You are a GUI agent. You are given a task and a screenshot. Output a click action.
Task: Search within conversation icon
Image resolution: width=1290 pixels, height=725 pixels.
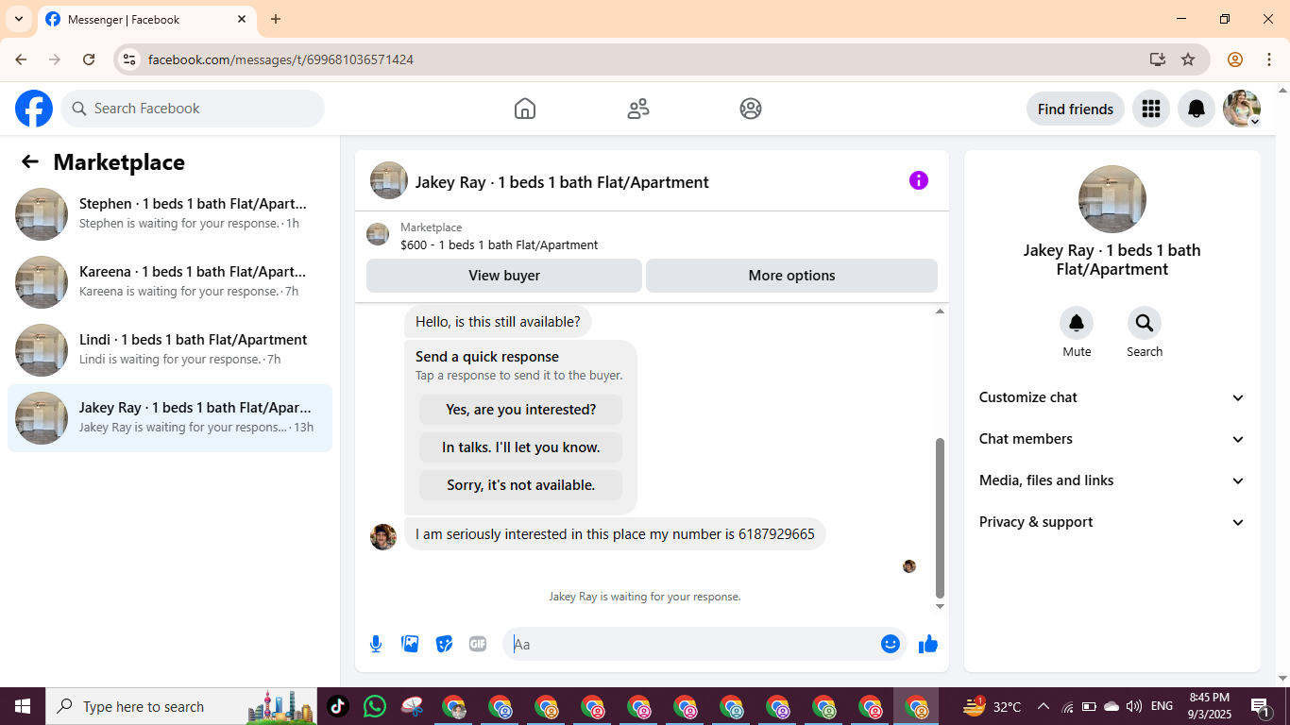coord(1145,324)
